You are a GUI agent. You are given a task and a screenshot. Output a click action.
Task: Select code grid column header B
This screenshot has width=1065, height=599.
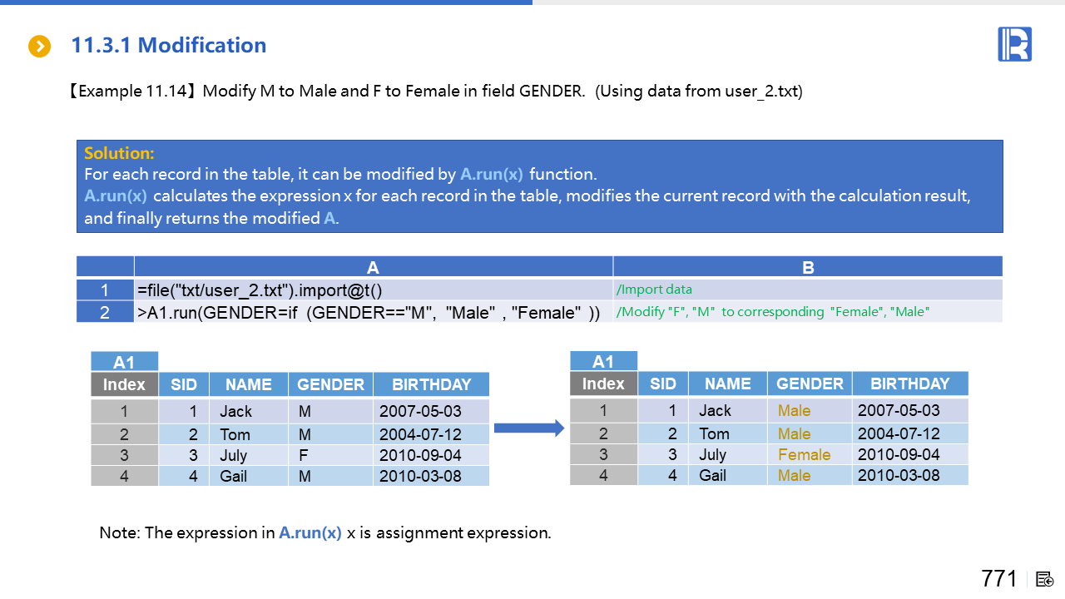pos(807,267)
